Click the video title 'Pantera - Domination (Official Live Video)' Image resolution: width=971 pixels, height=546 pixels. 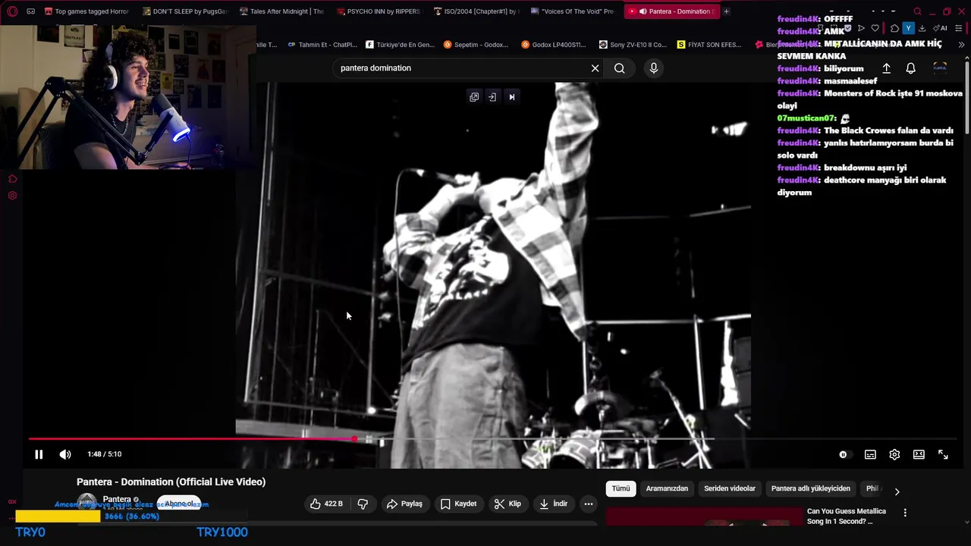pos(171,482)
